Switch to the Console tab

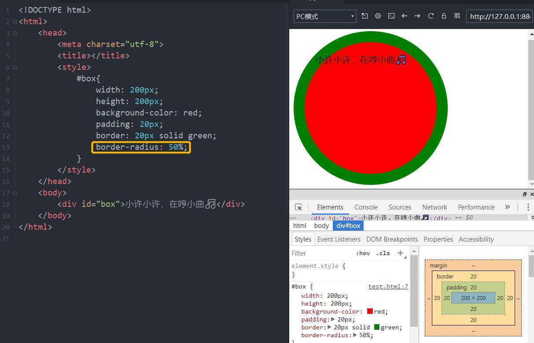click(x=366, y=207)
